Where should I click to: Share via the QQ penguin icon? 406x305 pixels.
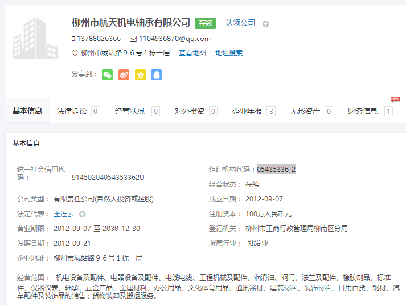click(156, 75)
